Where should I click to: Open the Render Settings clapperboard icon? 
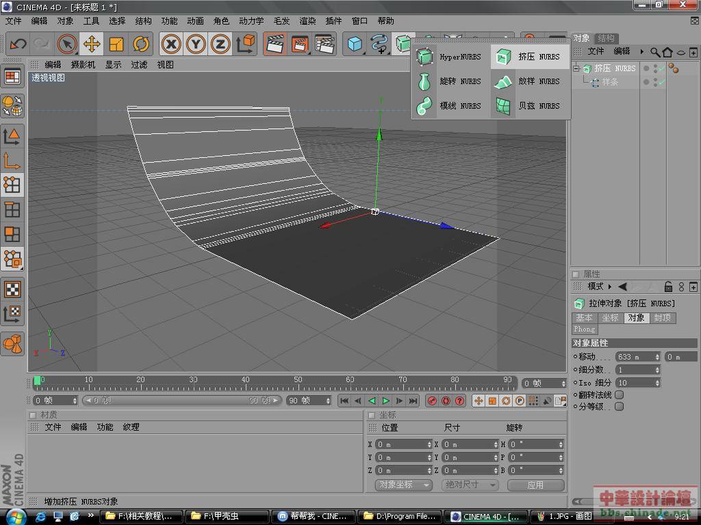pos(325,44)
